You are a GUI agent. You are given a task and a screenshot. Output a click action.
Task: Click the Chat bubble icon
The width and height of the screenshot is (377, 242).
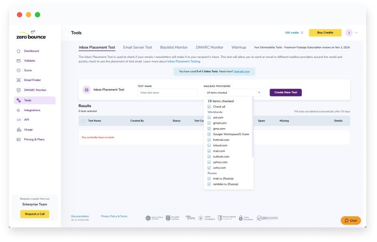pos(346,221)
